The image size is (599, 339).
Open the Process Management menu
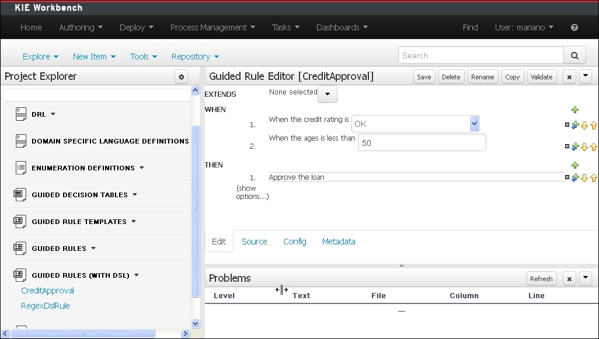point(213,27)
